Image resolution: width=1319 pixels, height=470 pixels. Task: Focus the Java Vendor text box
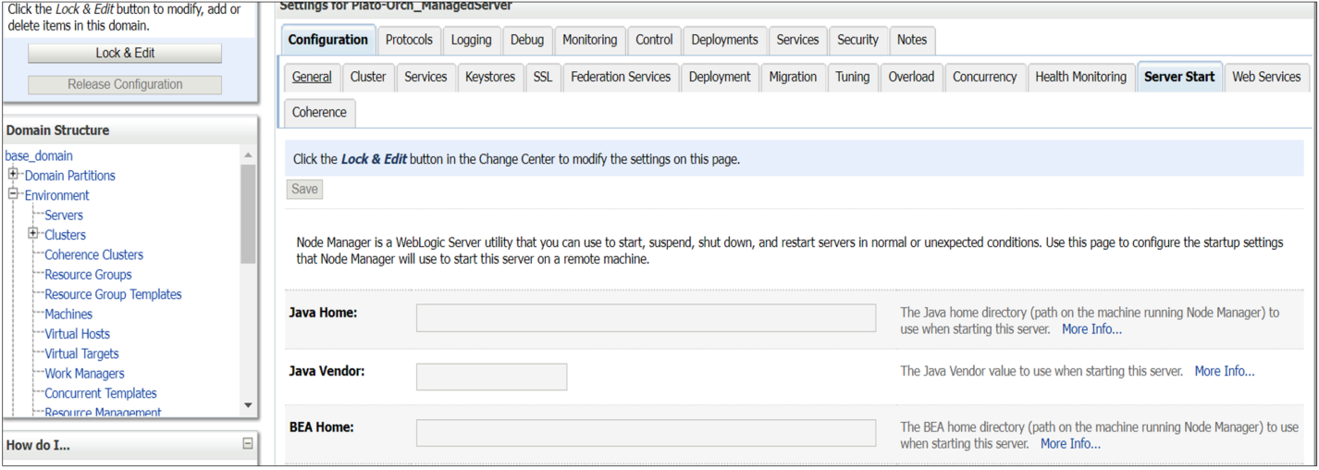coord(491,377)
